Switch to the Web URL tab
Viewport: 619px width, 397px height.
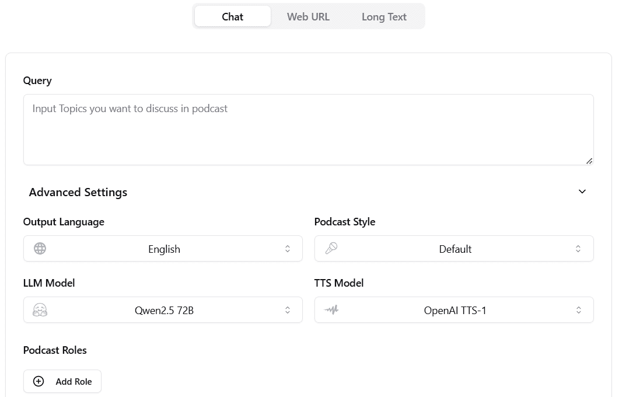point(308,17)
